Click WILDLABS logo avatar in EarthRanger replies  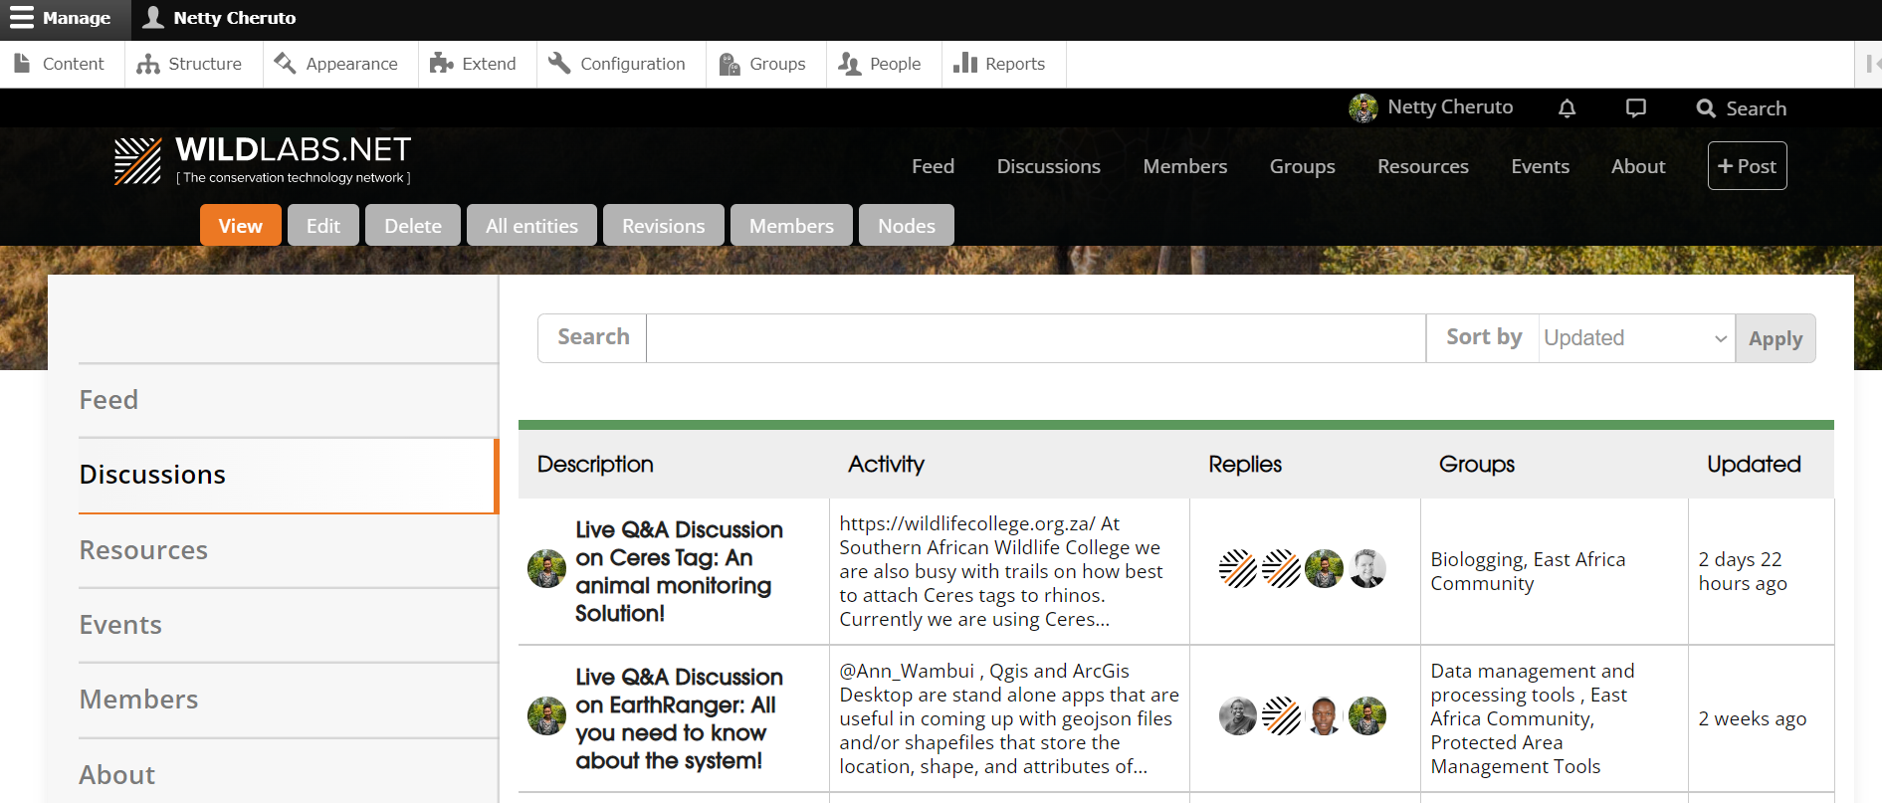1281,715
